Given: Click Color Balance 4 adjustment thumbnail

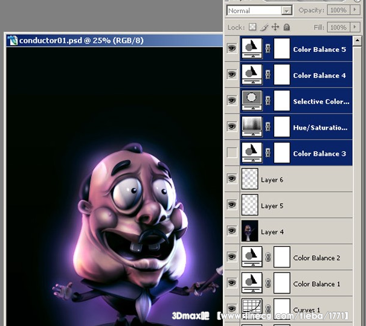Looking at the screenshot, I should tap(252, 75).
